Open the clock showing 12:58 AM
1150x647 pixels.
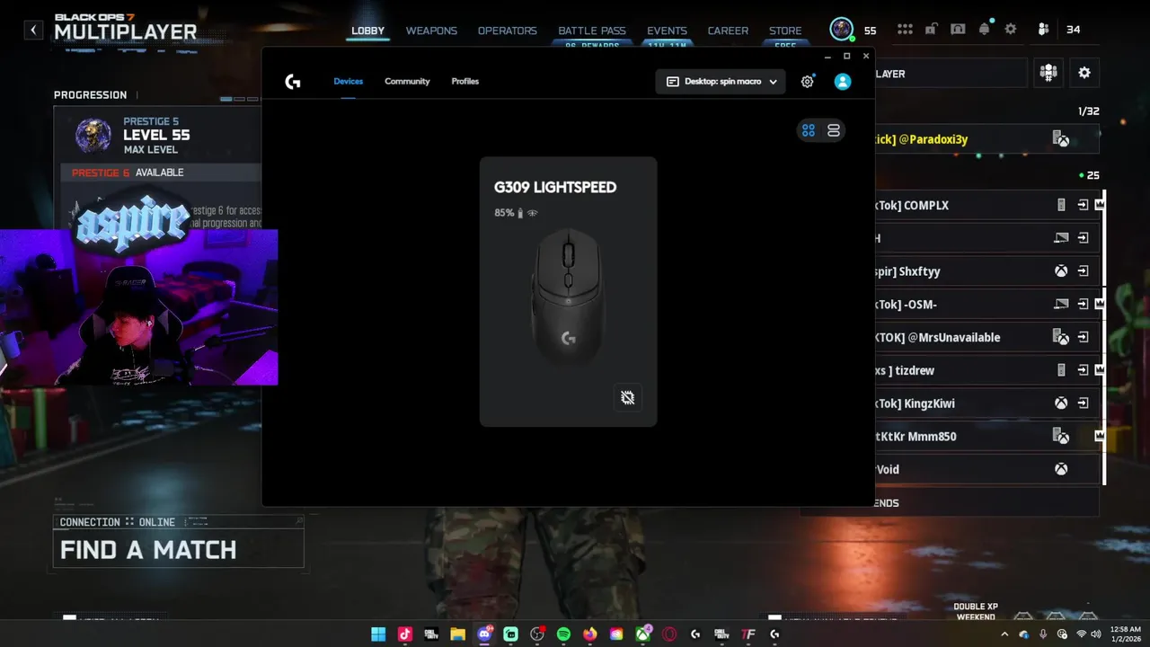point(1125,634)
